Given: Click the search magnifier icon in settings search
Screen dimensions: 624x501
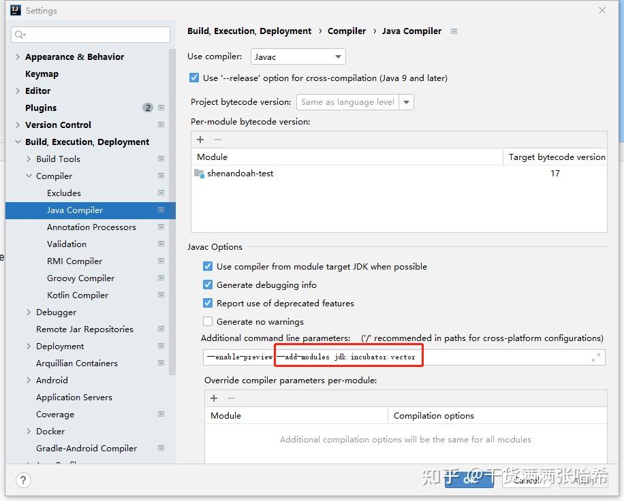Looking at the screenshot, I should [19, 35].
